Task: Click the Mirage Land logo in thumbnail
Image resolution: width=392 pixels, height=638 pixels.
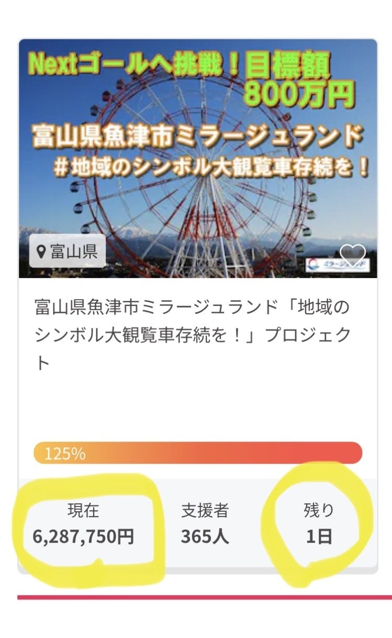Action: pyautogui.click(x=337, y=263)
